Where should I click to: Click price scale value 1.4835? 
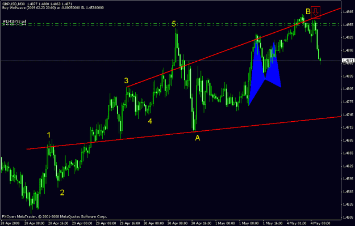coord(348,76)
